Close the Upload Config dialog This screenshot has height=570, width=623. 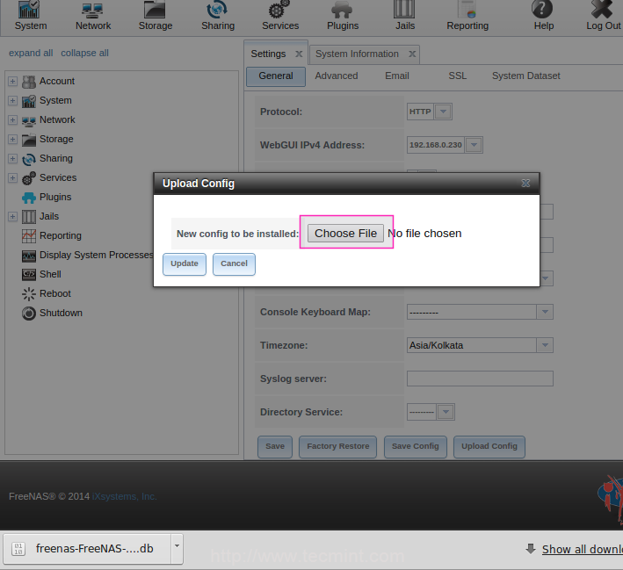525,183
